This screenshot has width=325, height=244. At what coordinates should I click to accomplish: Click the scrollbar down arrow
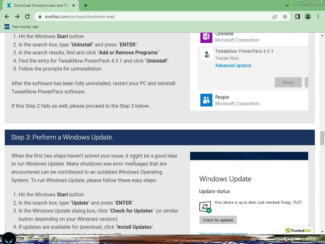pyautogui.click(x=322, y=232)
